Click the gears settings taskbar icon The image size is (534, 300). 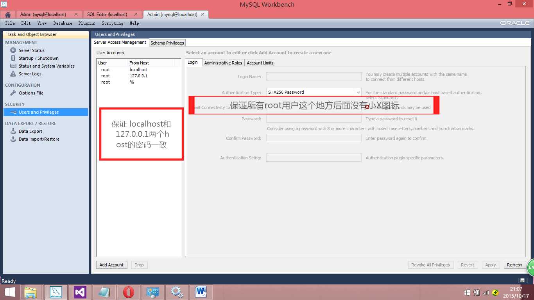click(x=177, y=292)
